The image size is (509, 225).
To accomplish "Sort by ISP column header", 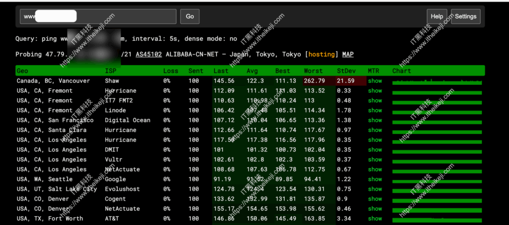I will [x=110, y=71].
